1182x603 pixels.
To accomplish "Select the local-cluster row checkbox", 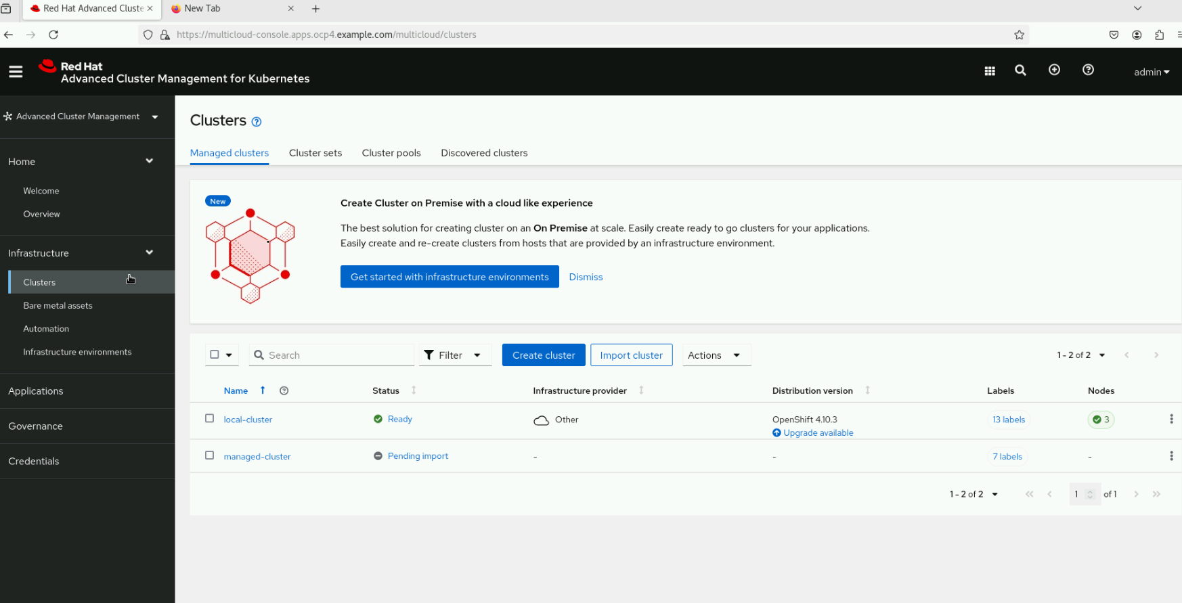I will (x=210, y=418).
